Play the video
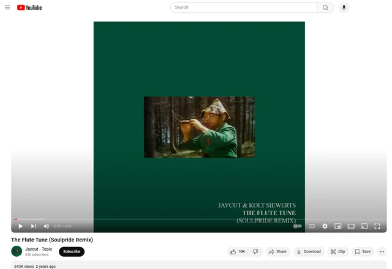 20,226
